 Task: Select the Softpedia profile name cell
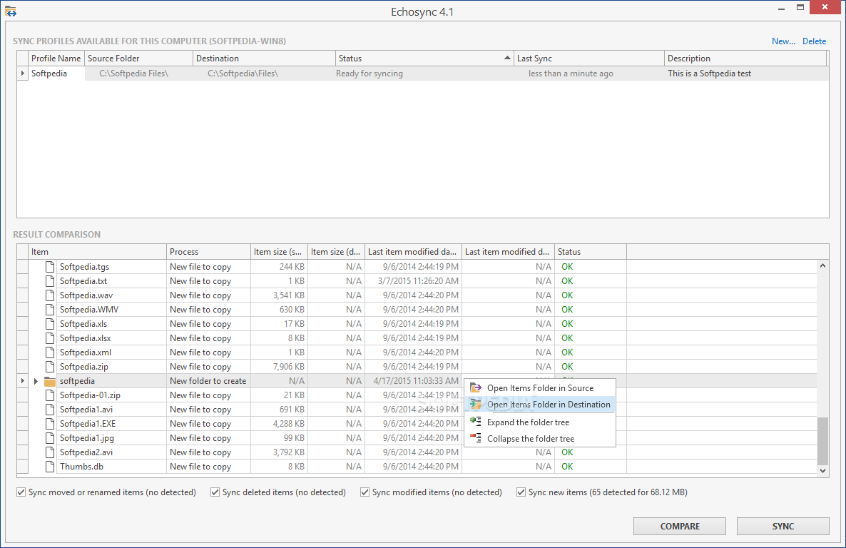point(56,73)
